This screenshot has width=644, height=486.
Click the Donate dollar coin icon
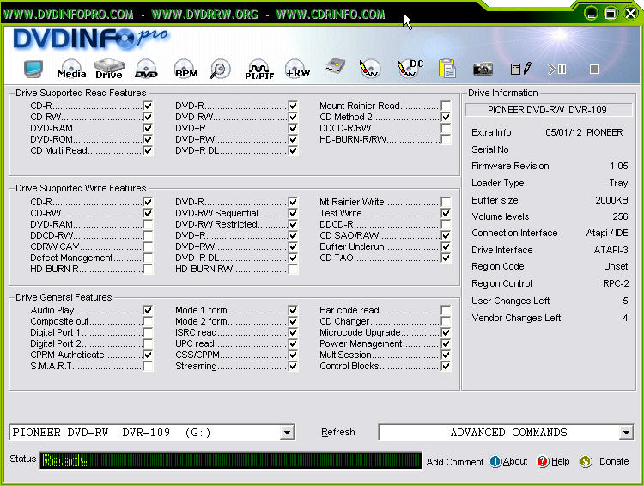point(586,461)
